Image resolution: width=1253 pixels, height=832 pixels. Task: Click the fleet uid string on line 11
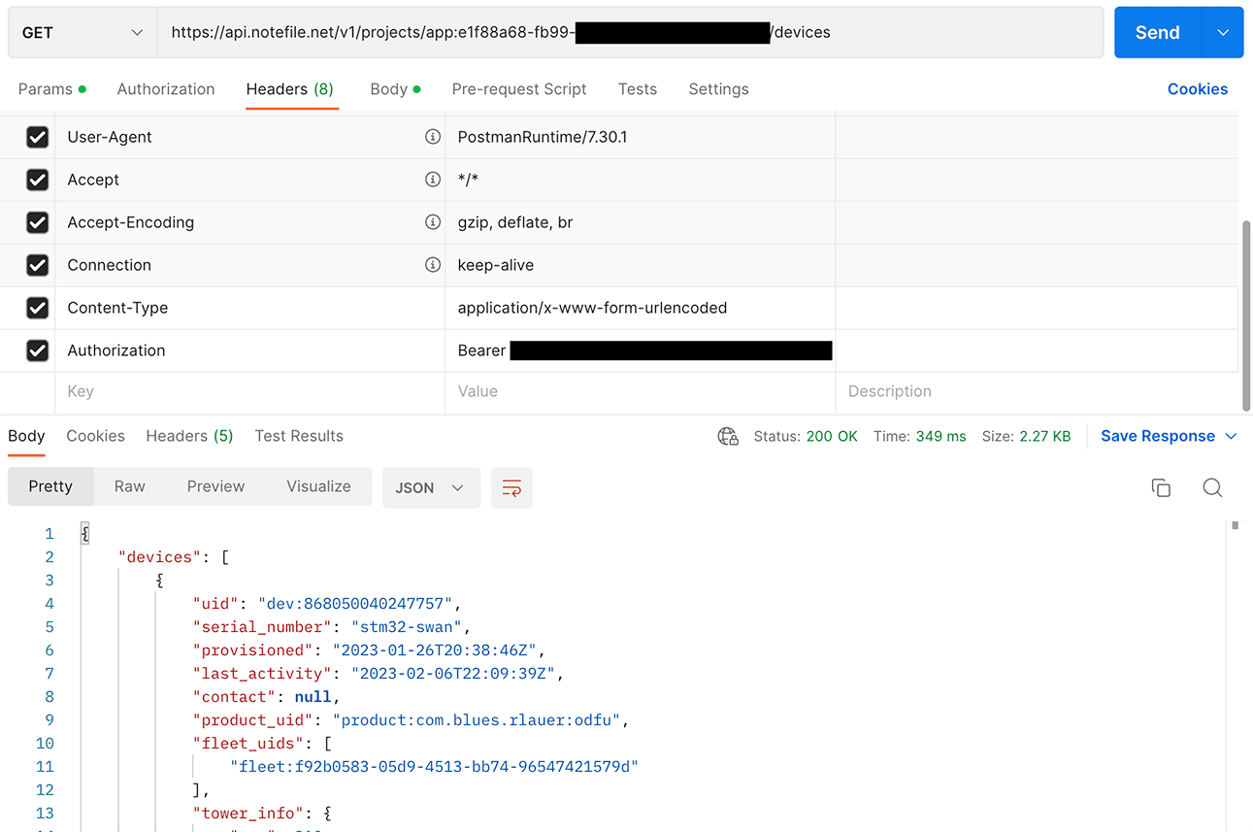[x=435, y=767]
